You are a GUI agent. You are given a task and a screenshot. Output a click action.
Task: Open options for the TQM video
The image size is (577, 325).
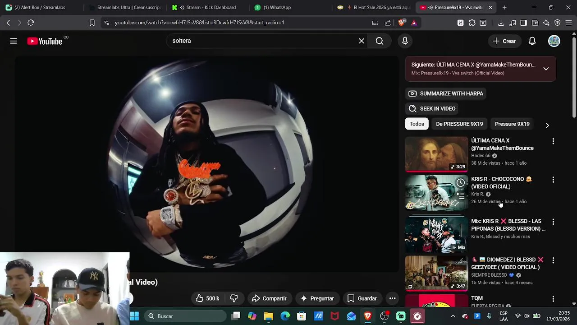(x=553, y=299)
